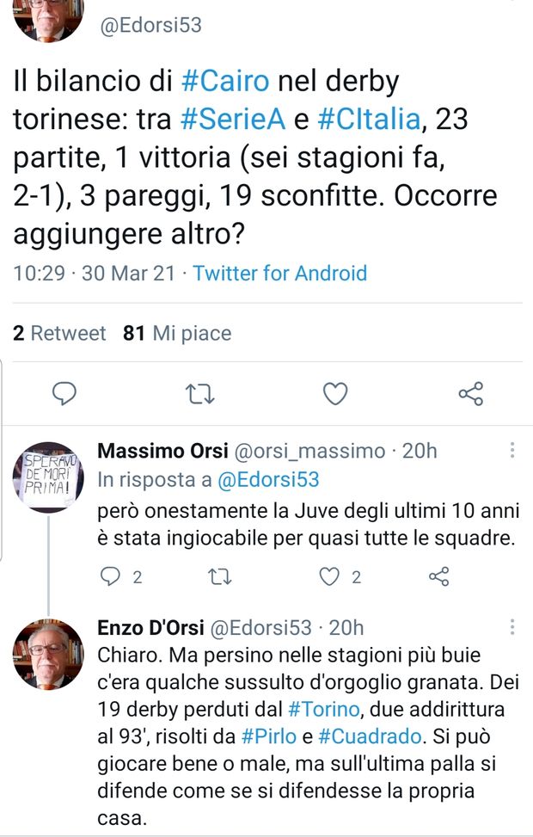Open more options for Massimo Orsi's reply
Screen dimensions: 533x837
(x=512, y=451)
